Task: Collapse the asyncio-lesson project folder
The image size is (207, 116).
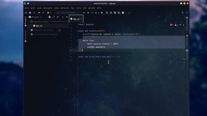Action: (29, 22)
